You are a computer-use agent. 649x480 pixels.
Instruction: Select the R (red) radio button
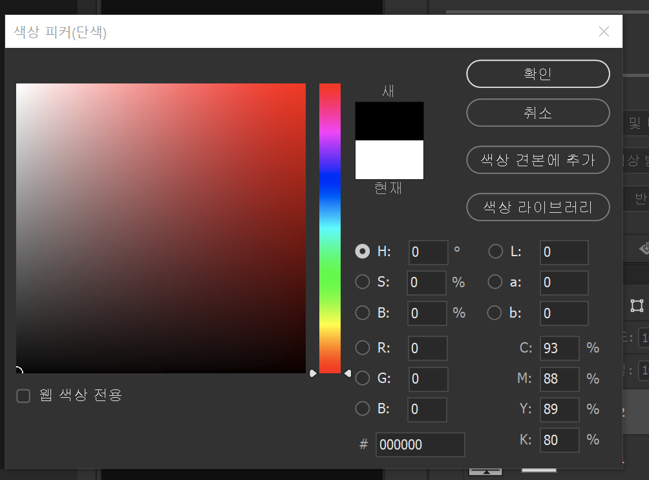363,347
